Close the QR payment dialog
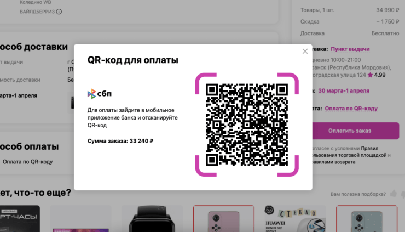 (305, 51)
